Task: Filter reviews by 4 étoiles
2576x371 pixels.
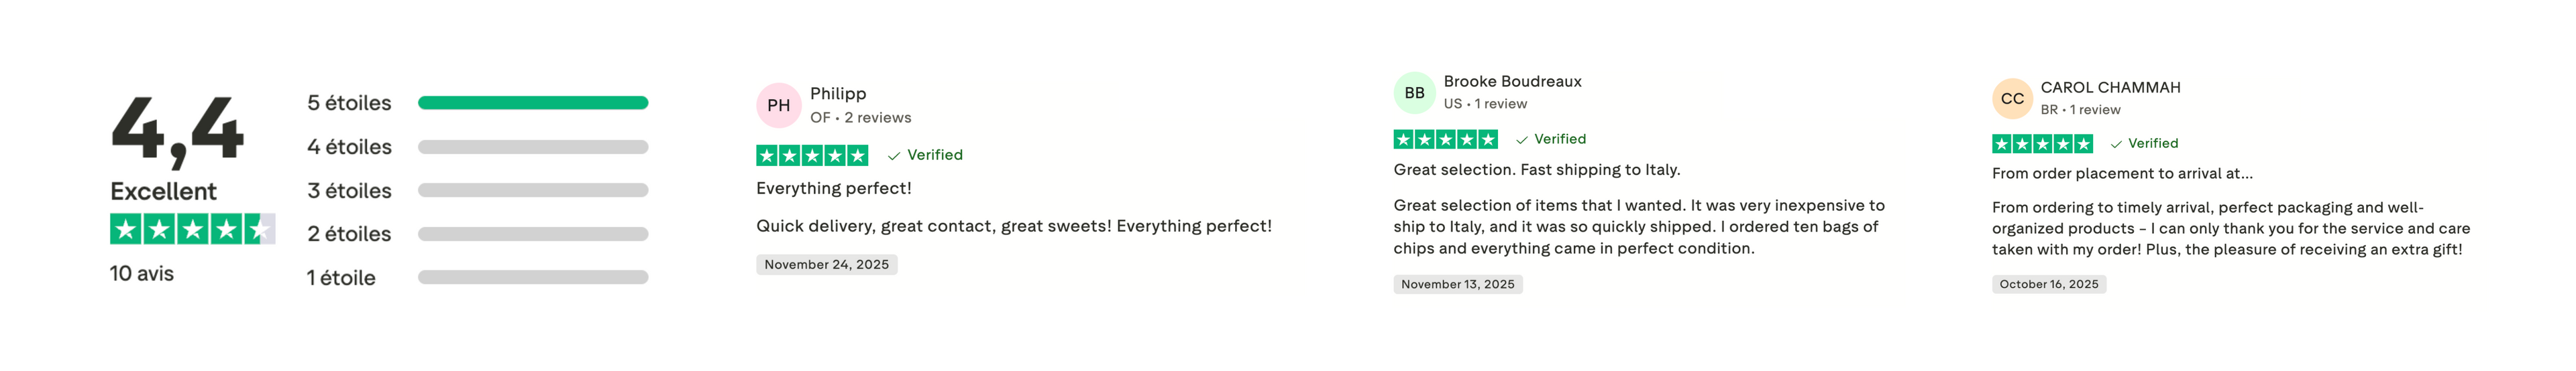Action: (x=477, y=147)
